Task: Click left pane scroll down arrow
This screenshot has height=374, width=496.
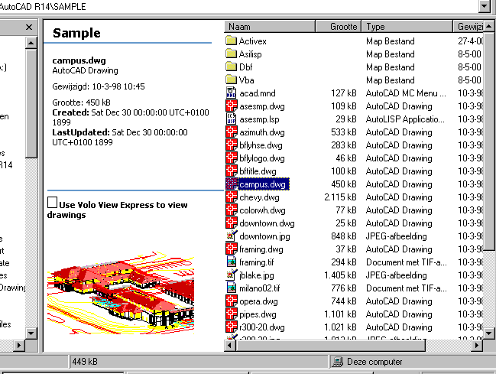Action: tap(31, 333)
